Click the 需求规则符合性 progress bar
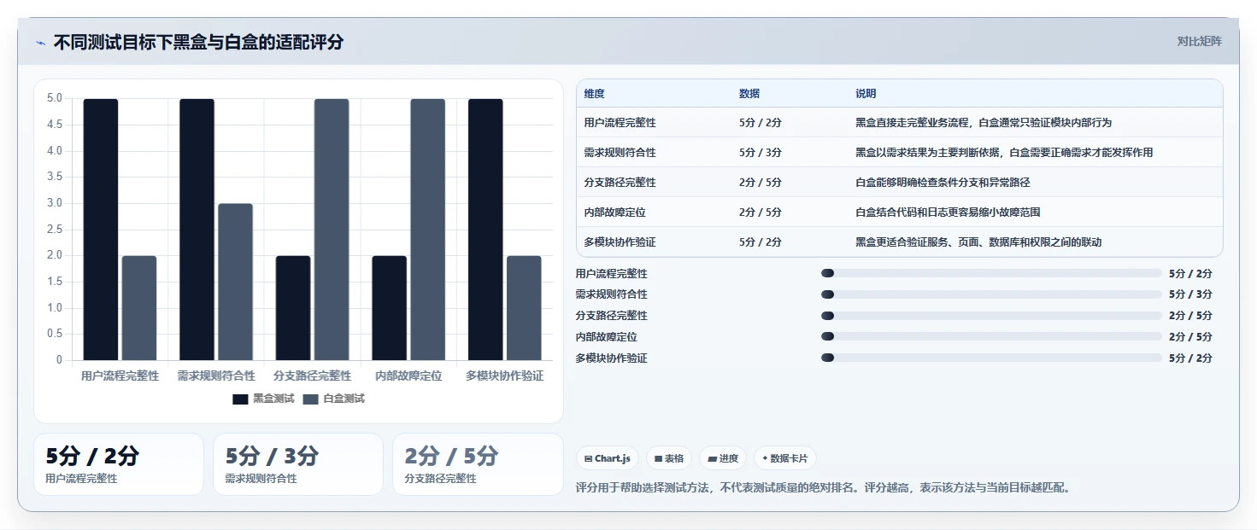Viewport: 1257px width, 530px height. (991, 294)
